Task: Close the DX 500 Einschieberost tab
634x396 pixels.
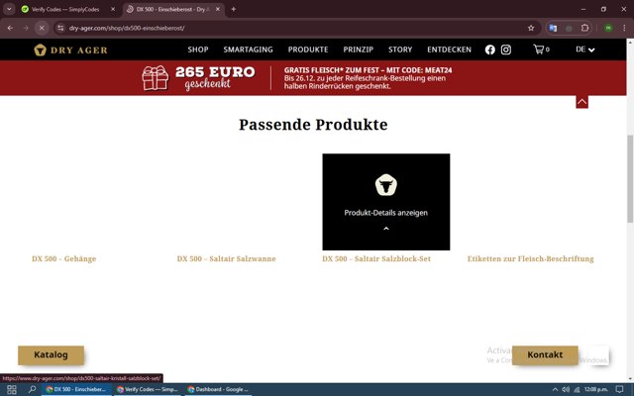Action: [218, 9]
